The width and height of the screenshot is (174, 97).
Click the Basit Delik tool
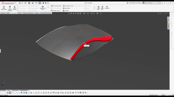tap(66, 8)
